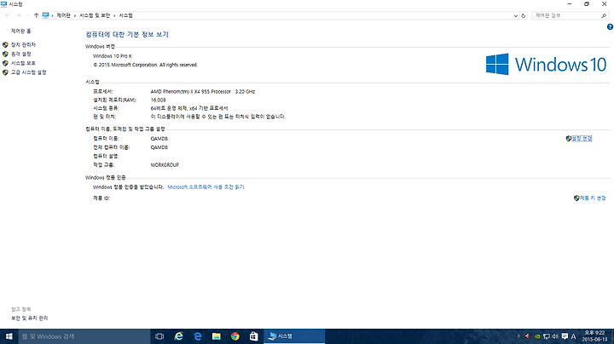
Task: Click the 시스템 window title bar icon
Action: 4,4
